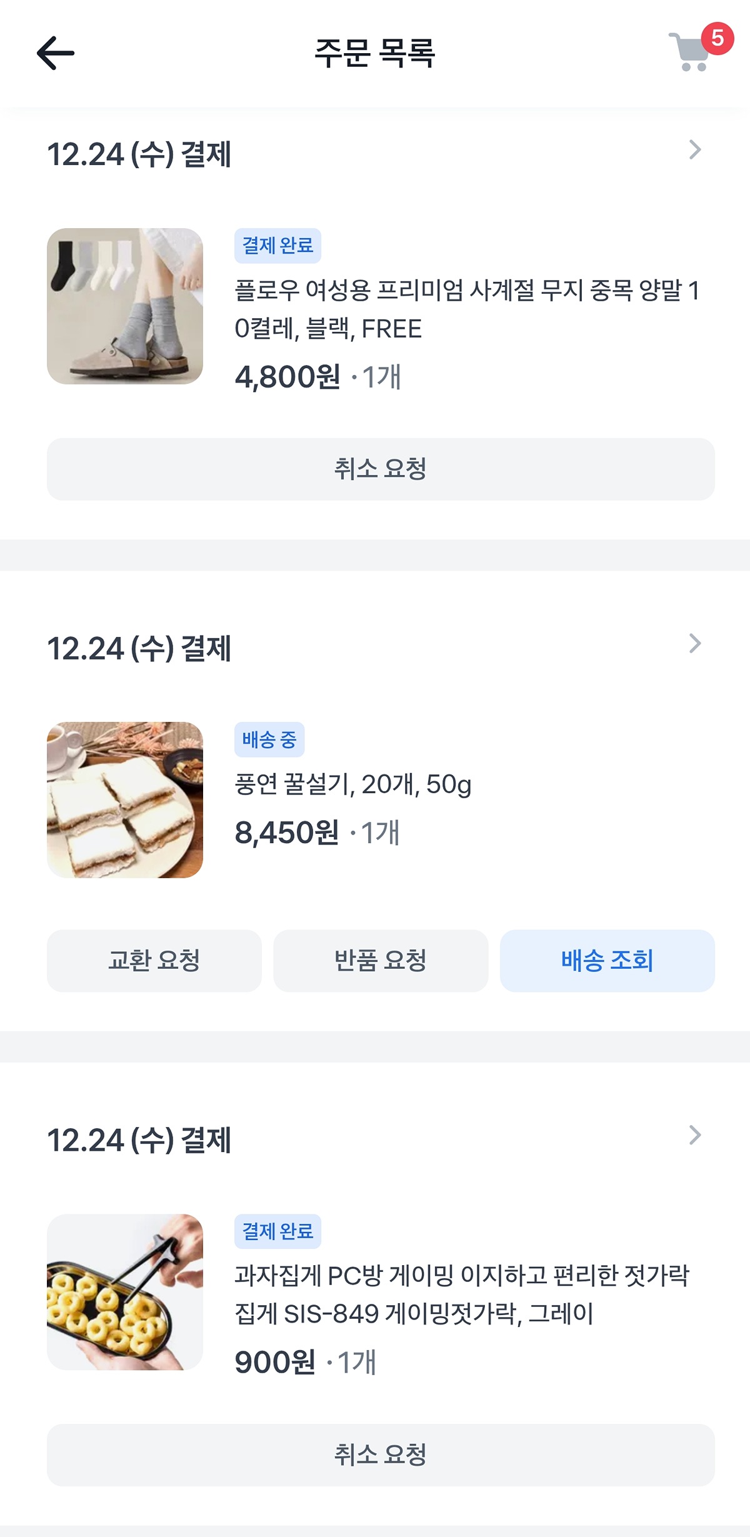Tap the 과자집게 게이밍젓가락 product title
Screen dimensions: 750x1537
[x=461, y=1294]
